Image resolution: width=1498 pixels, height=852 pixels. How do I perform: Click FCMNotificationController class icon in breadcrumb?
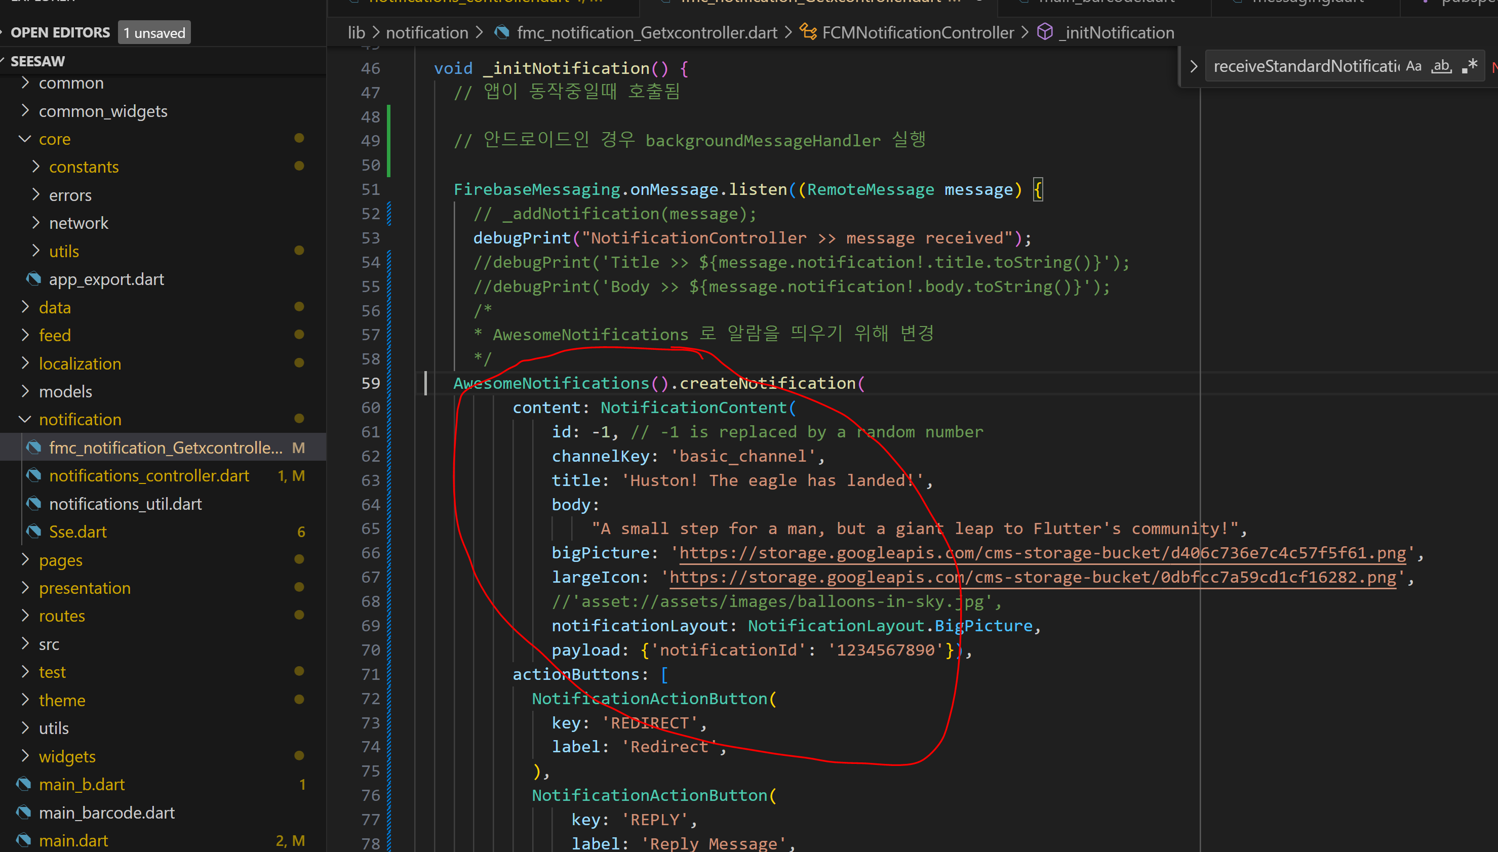808,32
